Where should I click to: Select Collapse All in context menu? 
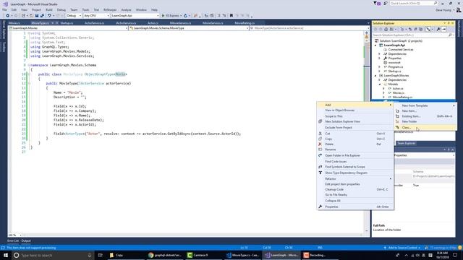(355, 201)
